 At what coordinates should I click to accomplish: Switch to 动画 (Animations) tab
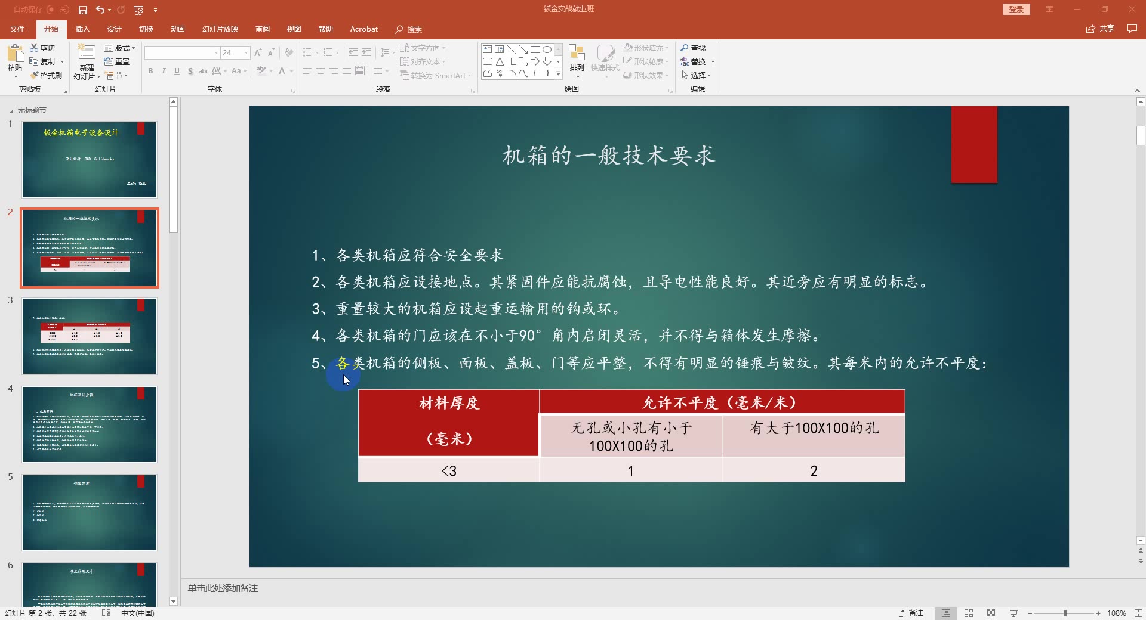coord(177,29)
